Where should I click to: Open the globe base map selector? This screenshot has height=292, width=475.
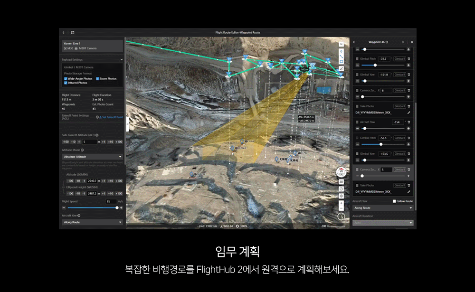[341, 217]
